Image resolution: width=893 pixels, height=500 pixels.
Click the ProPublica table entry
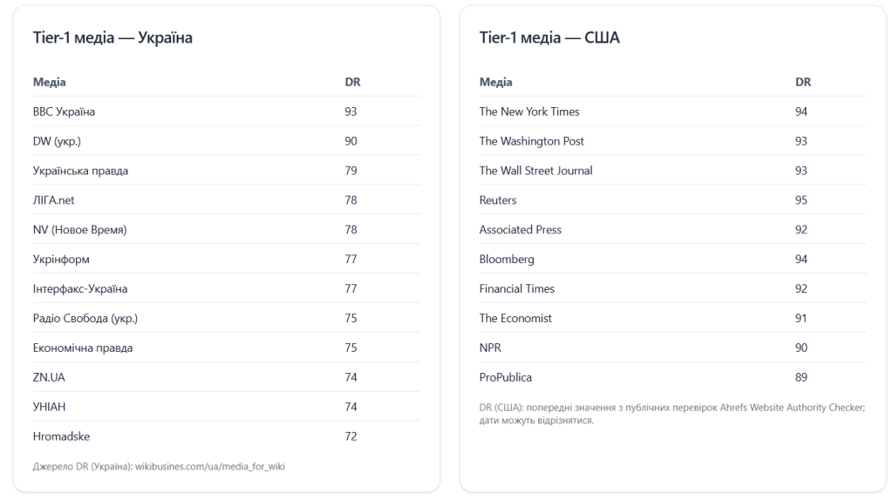point(506,377)
